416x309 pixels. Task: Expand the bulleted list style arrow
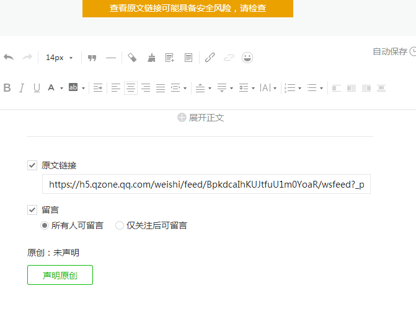[x=322, y=89]
